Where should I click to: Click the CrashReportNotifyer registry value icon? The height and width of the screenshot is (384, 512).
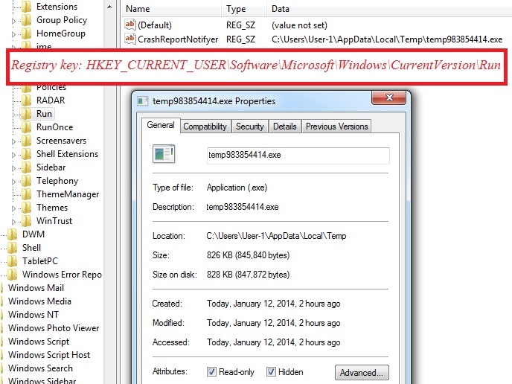click(x=131, y=39)
